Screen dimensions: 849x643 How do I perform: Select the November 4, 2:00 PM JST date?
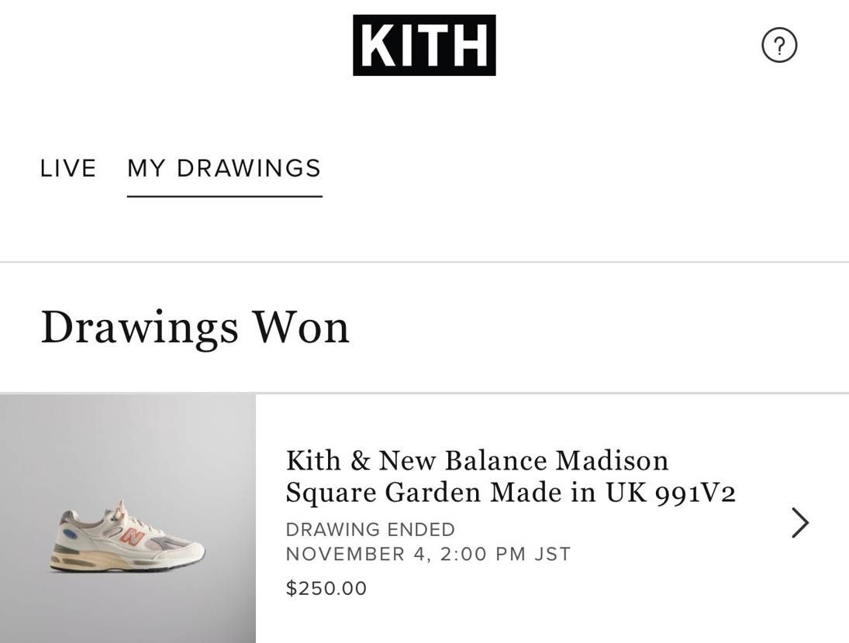pos(428,555)
